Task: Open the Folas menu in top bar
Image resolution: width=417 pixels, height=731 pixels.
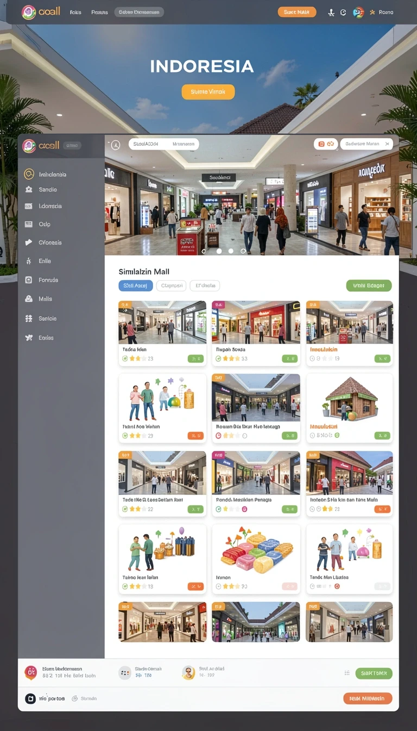Action: point(75,12)
